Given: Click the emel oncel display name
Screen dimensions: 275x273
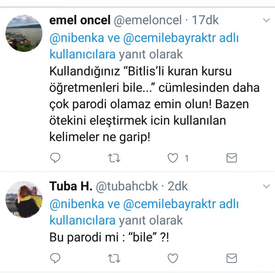Looking at the screenshot, I should tap(80, 21).
